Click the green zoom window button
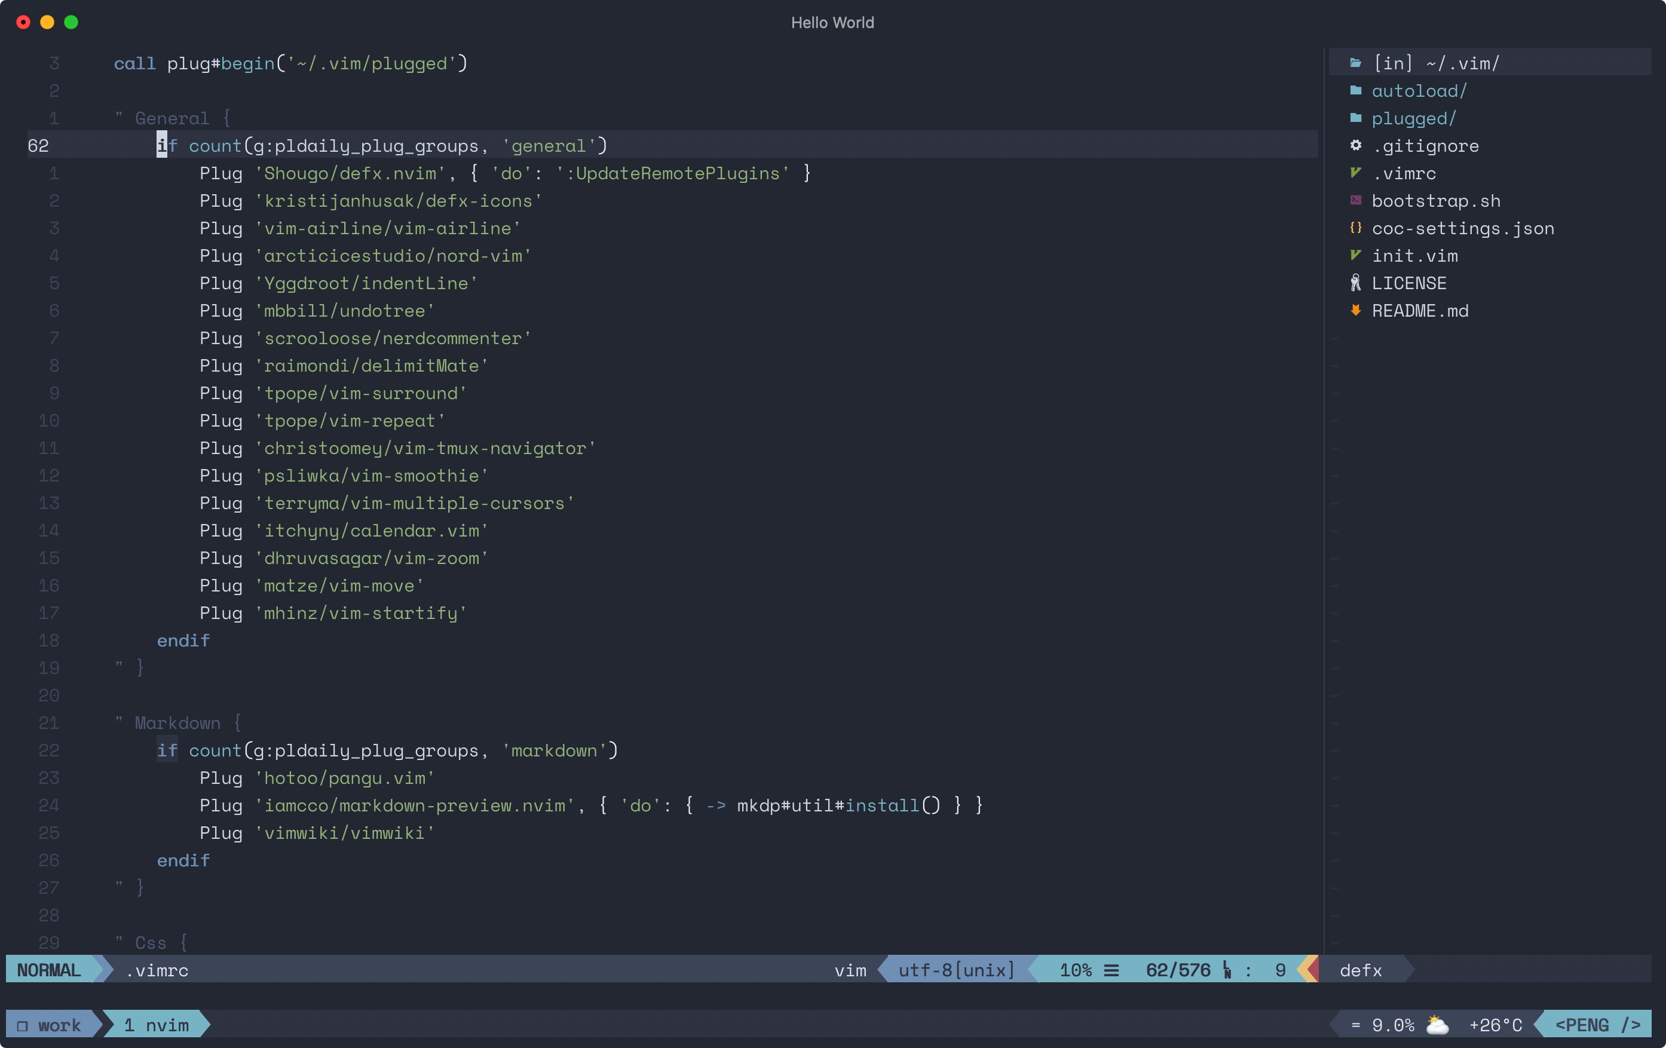Screen dimensions: 1666x1048 [71, 22]
